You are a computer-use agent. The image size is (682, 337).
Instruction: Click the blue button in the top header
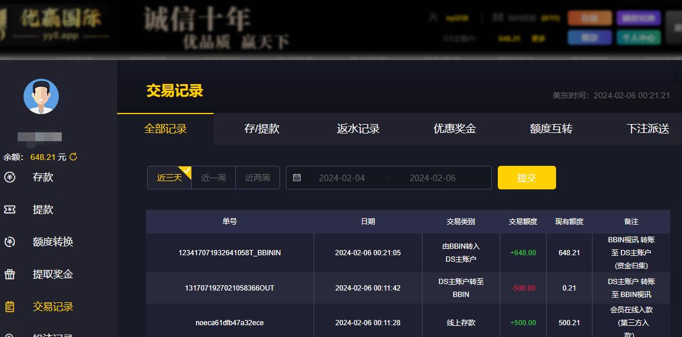pyautogui.click(x=590, y=38)
